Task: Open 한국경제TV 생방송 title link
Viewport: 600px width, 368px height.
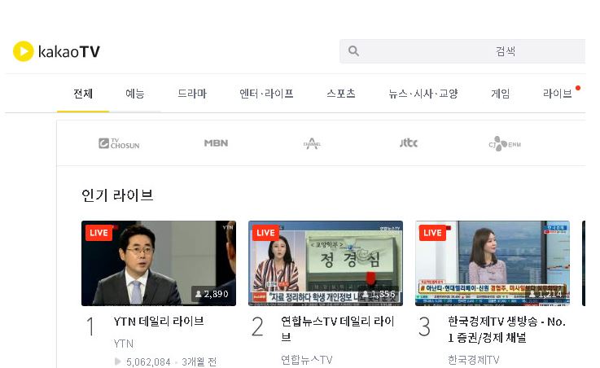Action: tap(506, 329)
